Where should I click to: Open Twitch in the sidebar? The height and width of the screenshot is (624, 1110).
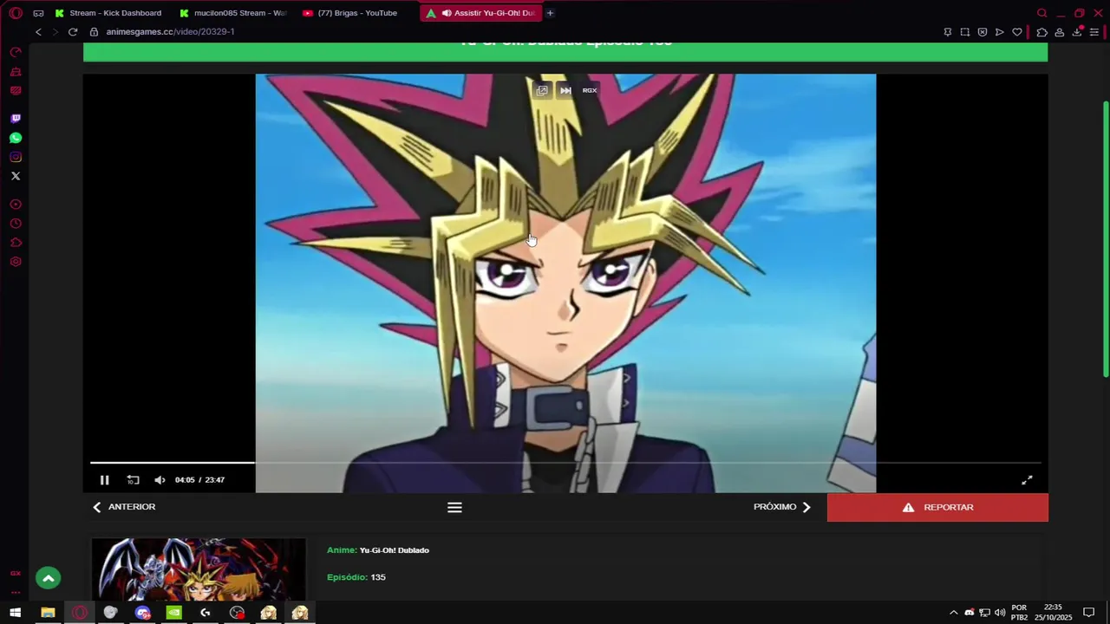point(15,119)
